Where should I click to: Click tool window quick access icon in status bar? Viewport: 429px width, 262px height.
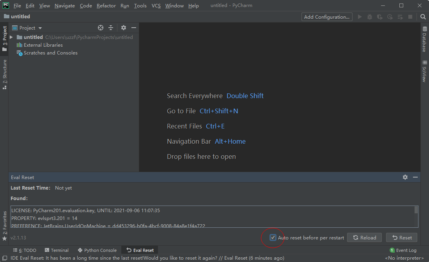point(4,258)
